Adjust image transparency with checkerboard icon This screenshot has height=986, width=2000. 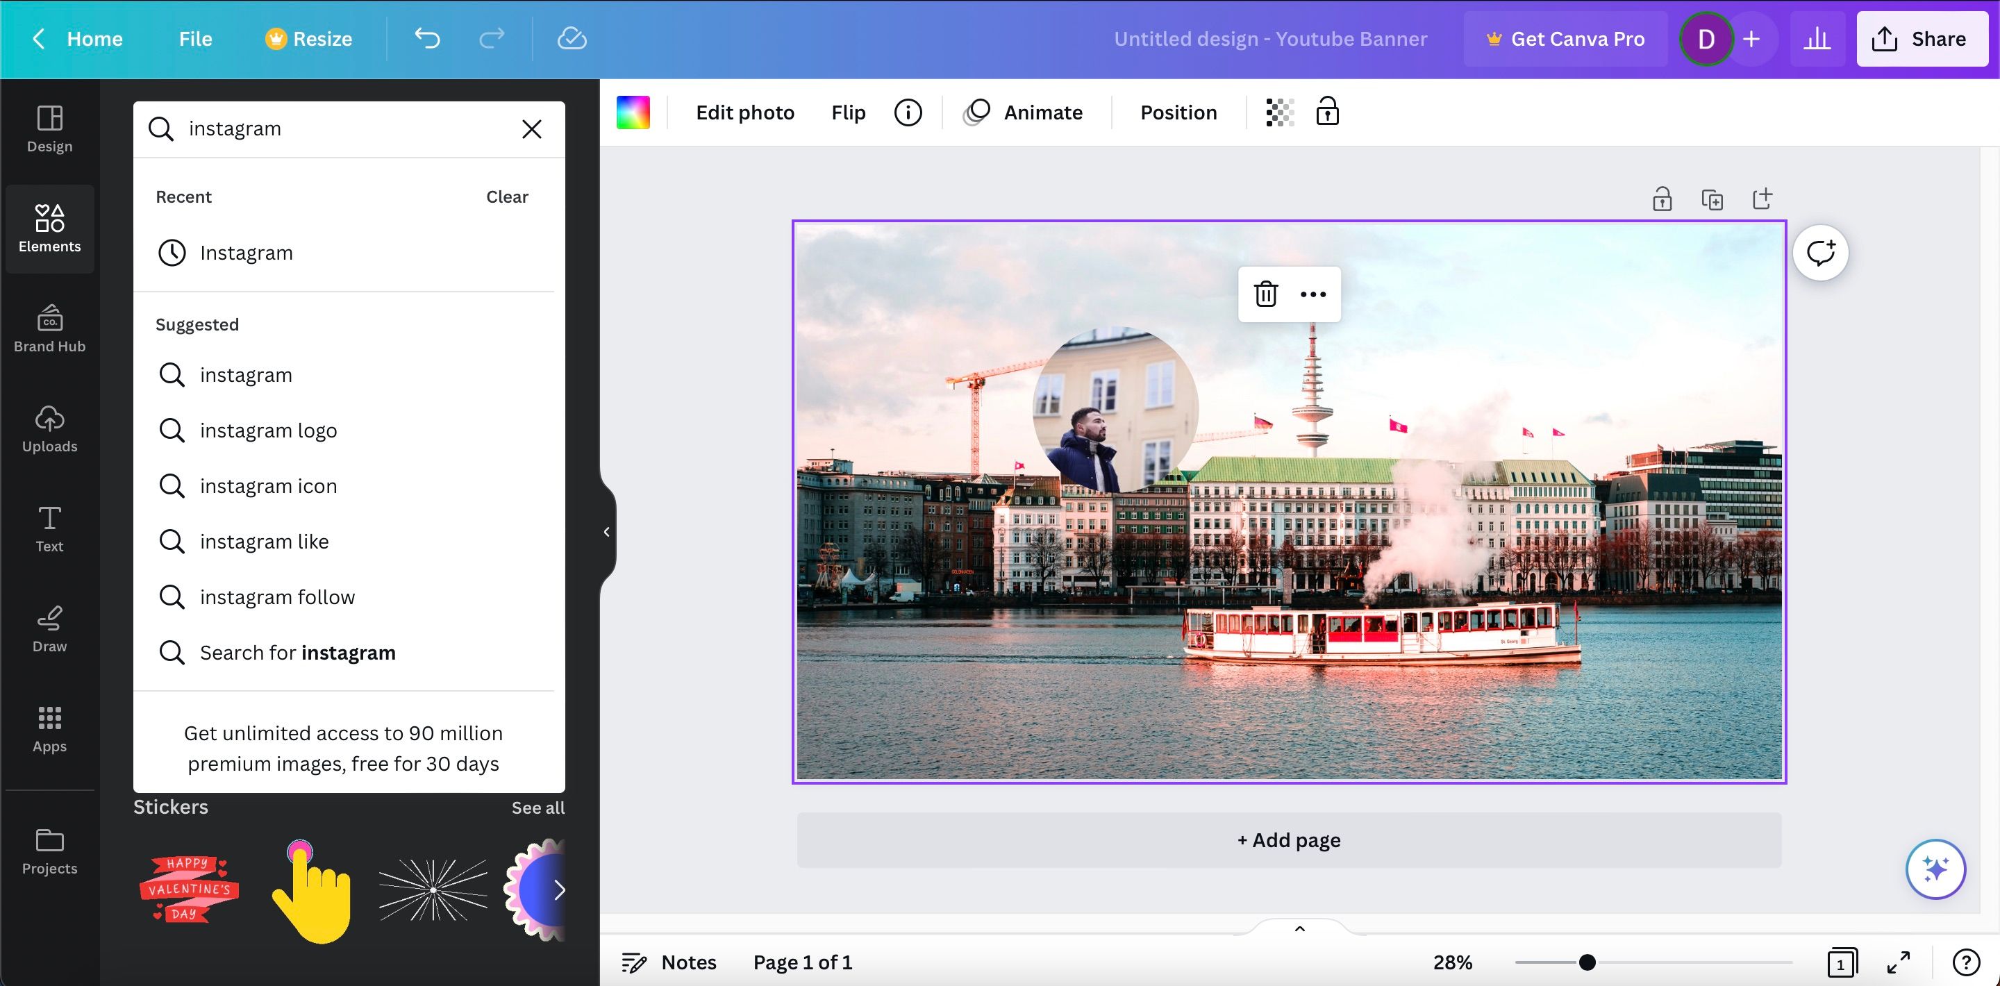click(x=1278, y=112)
